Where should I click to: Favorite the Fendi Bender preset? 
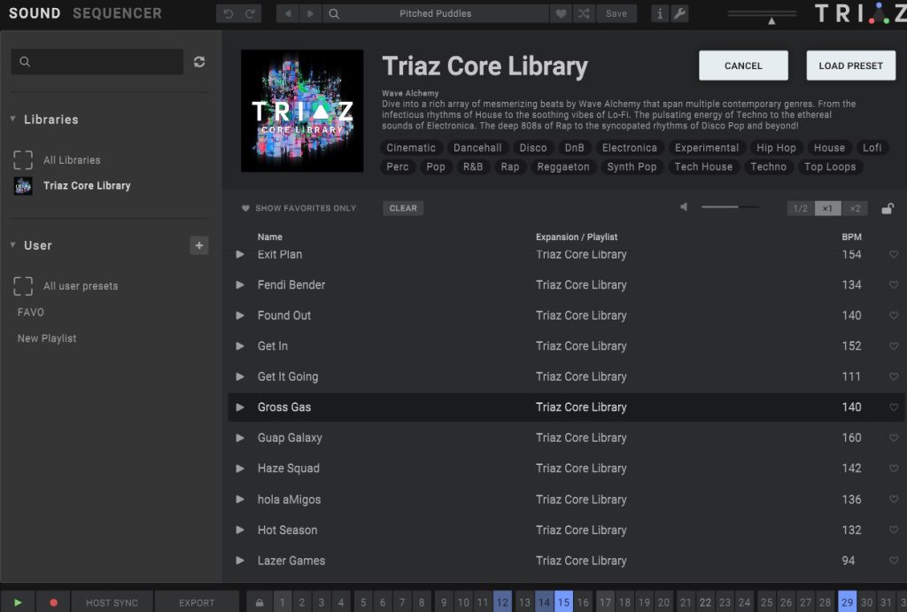893,285
